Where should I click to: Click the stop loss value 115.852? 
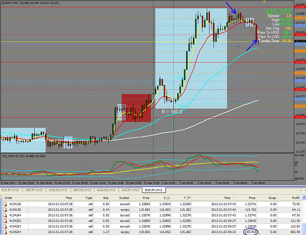click(165, 232)
